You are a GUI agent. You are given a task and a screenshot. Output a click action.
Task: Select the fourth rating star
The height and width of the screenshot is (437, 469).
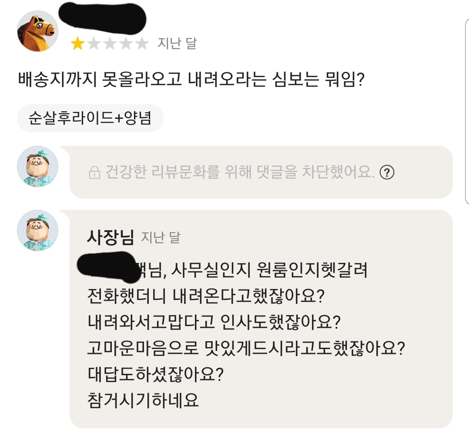(x=126, y=44)
